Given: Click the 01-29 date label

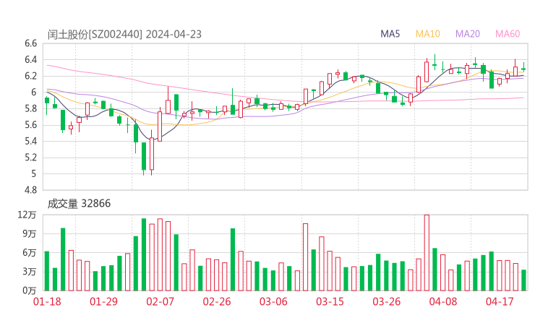Looking at the screenshot, I should [103, 301].
